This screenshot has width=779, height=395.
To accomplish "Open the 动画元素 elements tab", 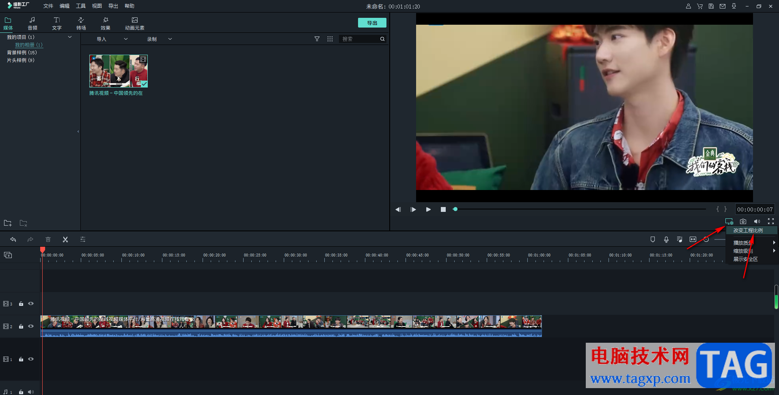I will click(135, 23).
